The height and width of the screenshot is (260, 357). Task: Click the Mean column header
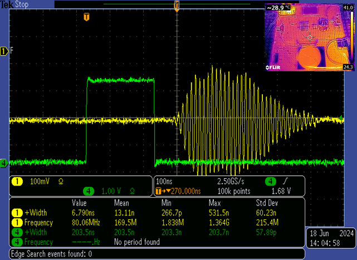(x=122, y=203)
